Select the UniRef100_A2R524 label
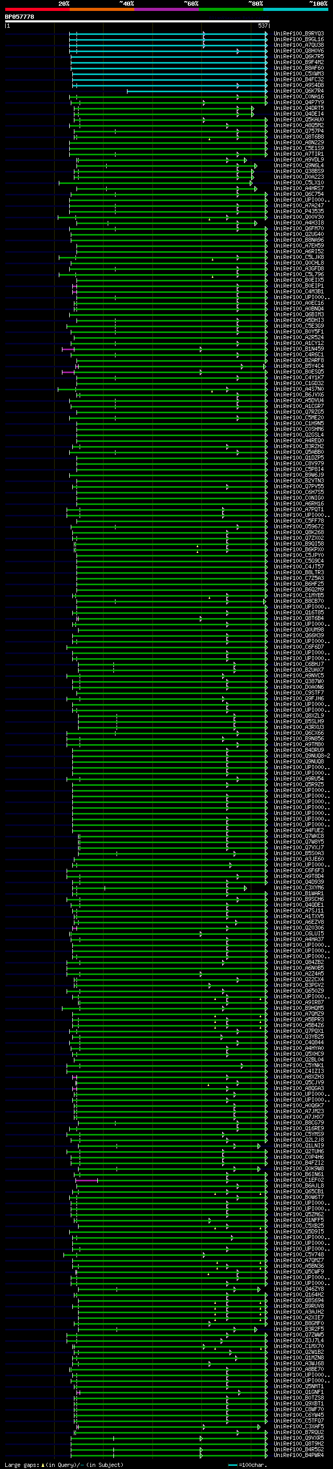The height and width of the screenshot is (1469, 333). pos(299,338)
